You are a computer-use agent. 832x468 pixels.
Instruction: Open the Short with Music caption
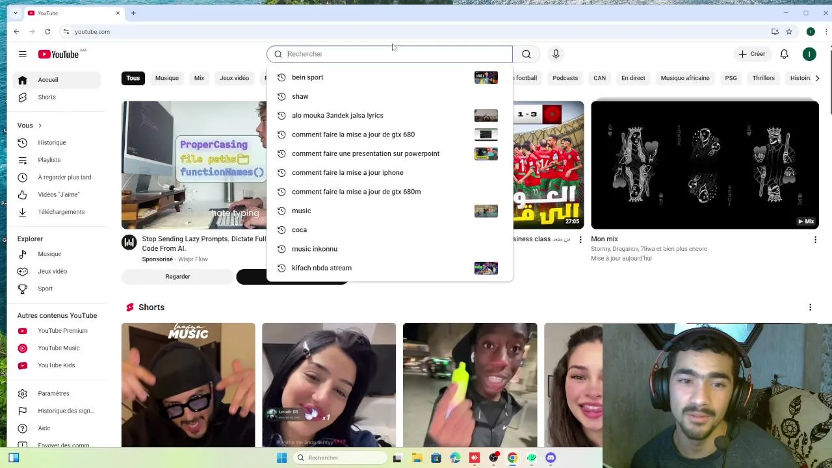click(188, 385)
